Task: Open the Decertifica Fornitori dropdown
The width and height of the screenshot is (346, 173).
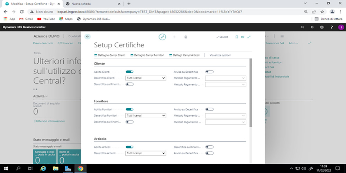Action: [145, 116]
